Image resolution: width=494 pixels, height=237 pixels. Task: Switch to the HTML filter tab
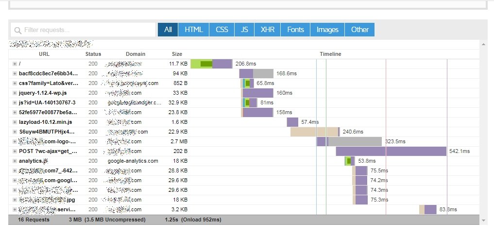(193, 30)
